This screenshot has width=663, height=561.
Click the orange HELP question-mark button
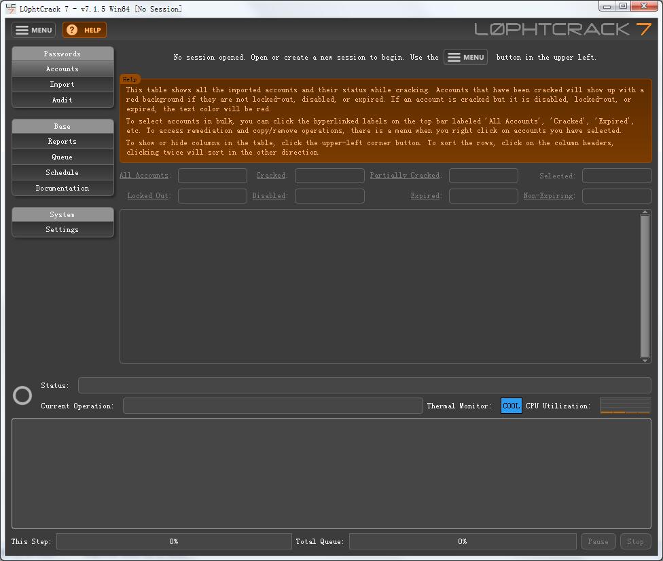click(x=84, y=30)
